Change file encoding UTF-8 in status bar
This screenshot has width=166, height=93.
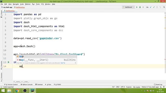[123, 87]
